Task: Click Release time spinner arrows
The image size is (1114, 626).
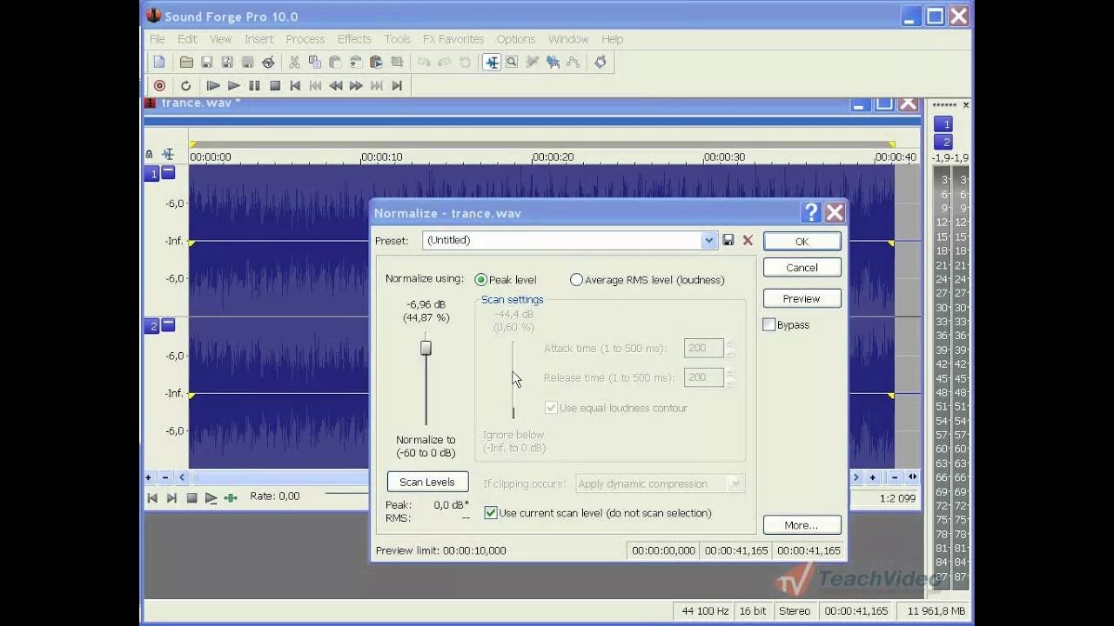Action: (730, 377)
